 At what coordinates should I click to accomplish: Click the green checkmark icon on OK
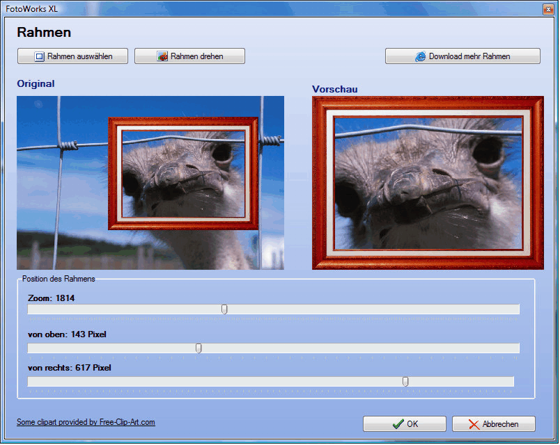click(x=398, y=424)
